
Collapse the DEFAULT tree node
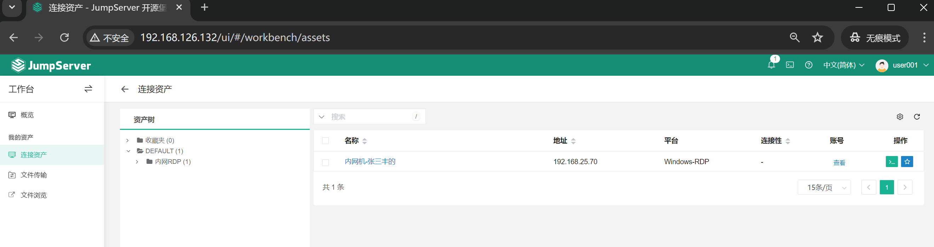(x=128, y=151)
